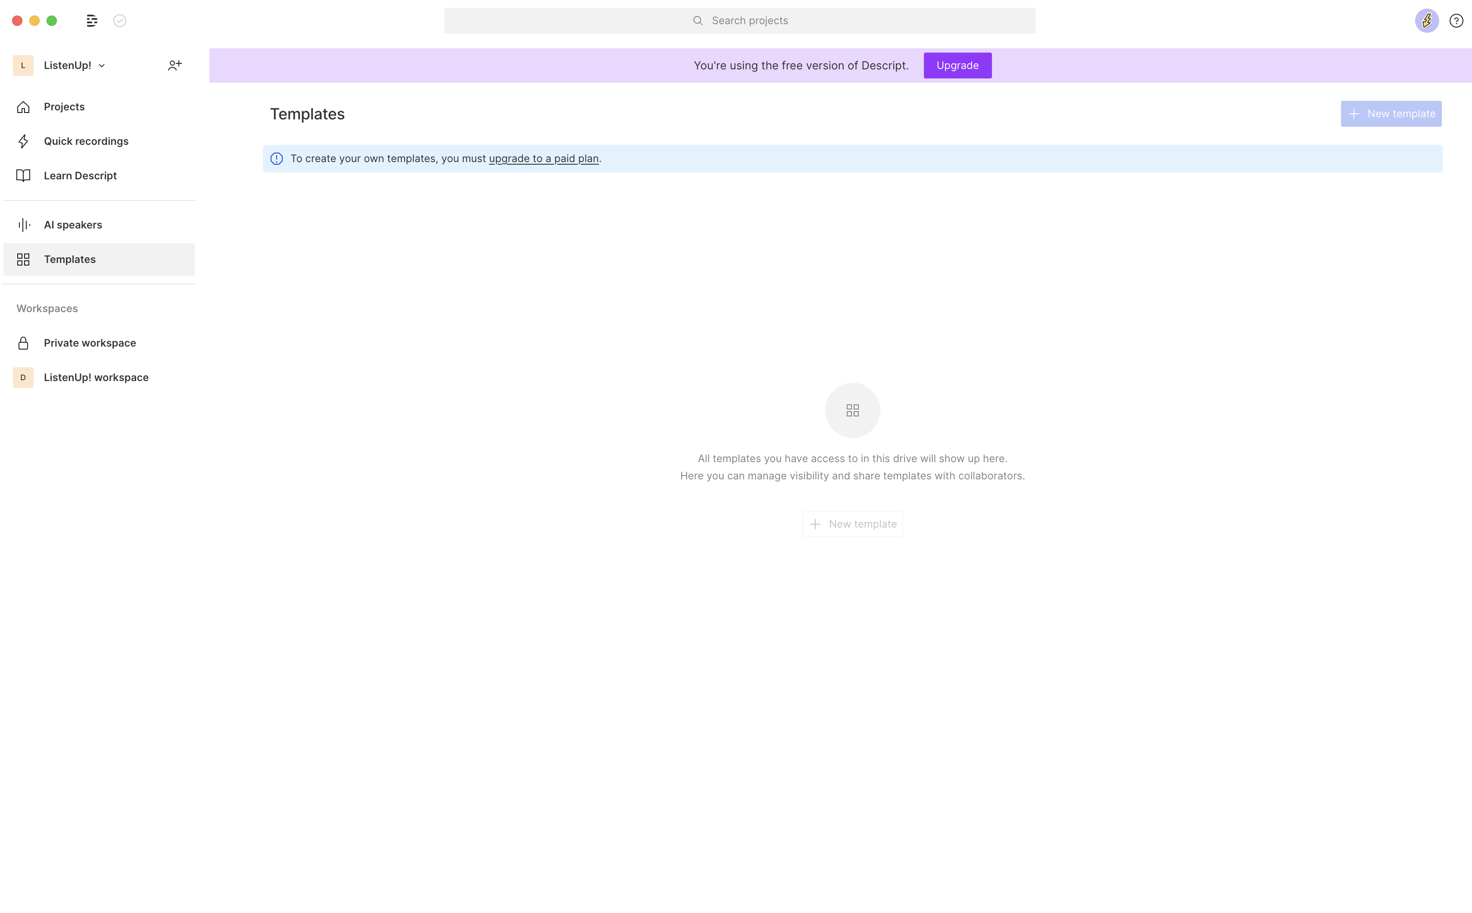Click 'Here you can manage visibility' text

852,476
